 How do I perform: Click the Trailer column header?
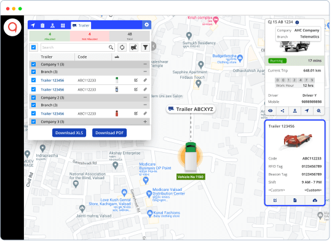(x=47, y=57)
